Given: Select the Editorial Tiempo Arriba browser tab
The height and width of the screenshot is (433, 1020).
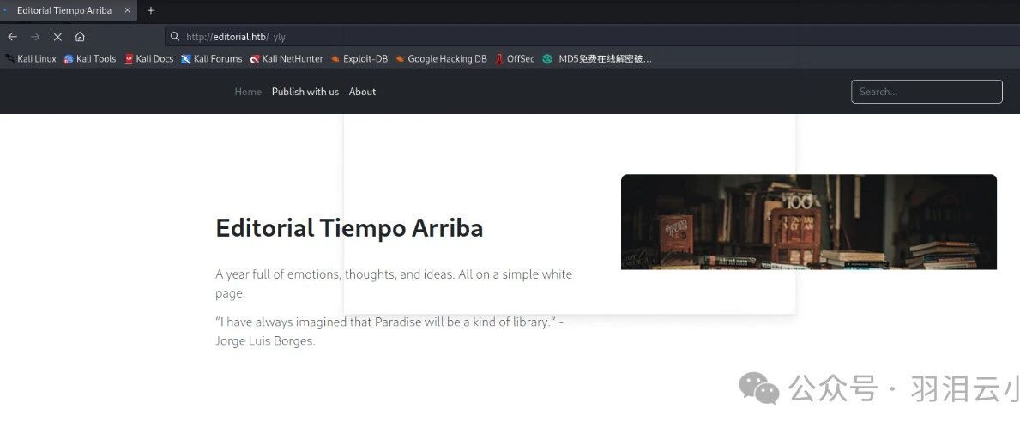Looking at the screenshot, I should pyautogui.click(x=69, y=10).
